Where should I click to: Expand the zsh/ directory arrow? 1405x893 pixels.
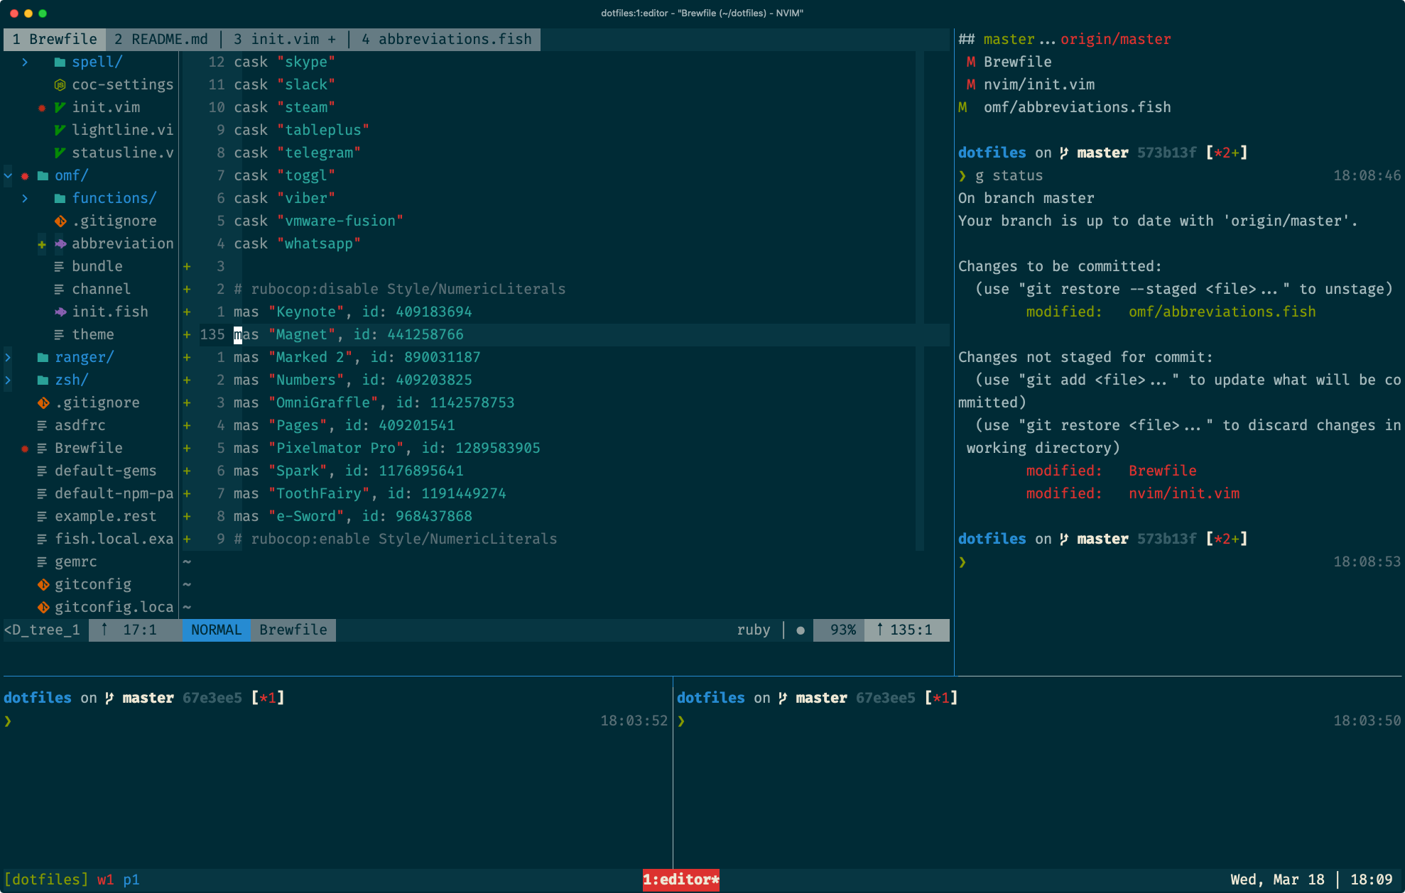(x=8, y=380)
